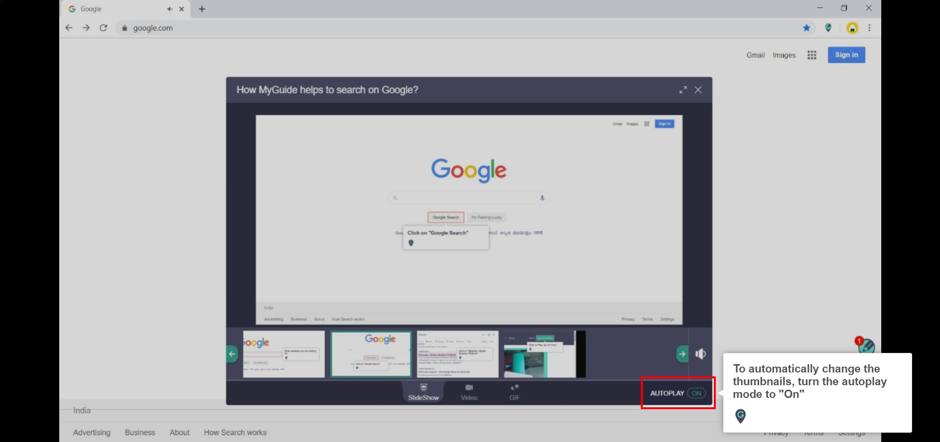The height and width of the screenshot is (442, 940).
Task: Open Chrome's three-dot menu
Action: [x=869, y=28]
